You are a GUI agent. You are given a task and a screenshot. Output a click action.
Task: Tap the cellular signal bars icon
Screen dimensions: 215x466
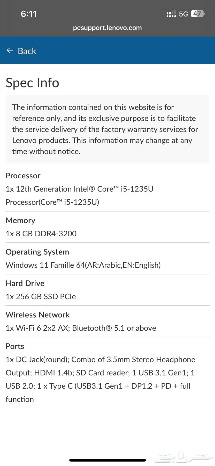coord(171,14)
